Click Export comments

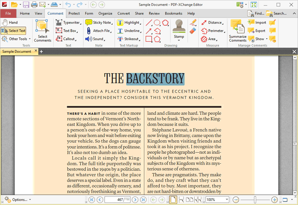pyautogui.click(x=257, y=31)
